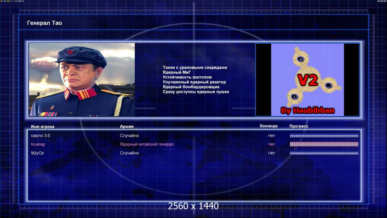This screenshot has width=387, height=218.
Task: Click touareg's pink loading progress bar
Action: 324,144
